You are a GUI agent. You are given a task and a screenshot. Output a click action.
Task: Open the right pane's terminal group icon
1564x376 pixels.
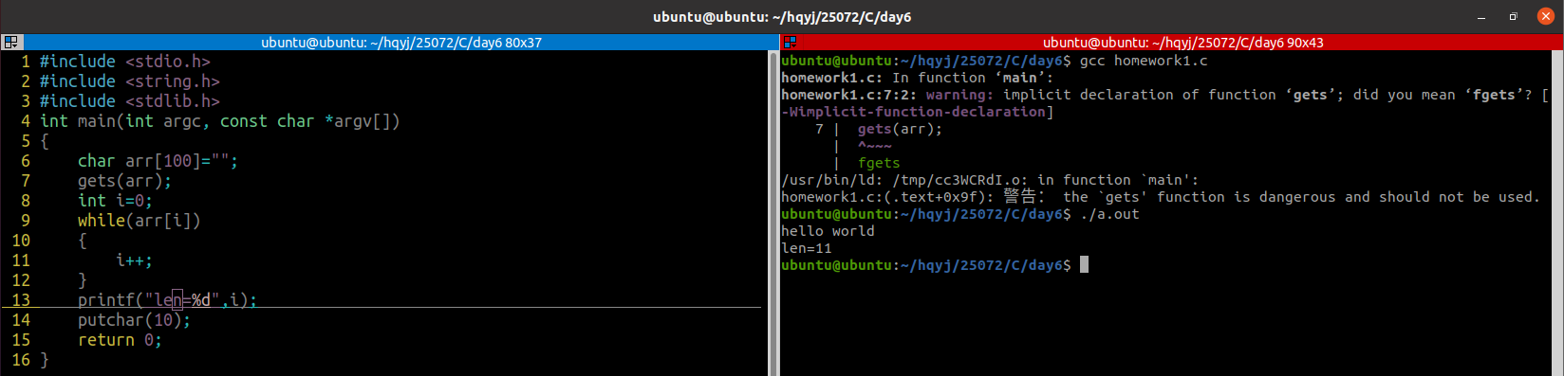(790, 43)
